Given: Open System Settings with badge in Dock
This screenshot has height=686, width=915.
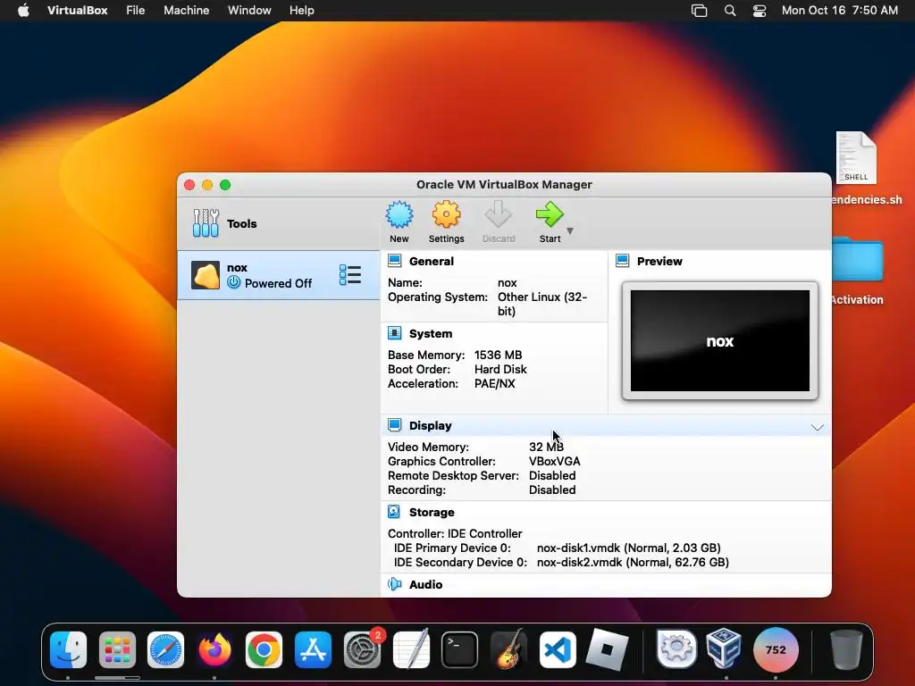Looking at the screenshot, I should (x=362, y=649).
